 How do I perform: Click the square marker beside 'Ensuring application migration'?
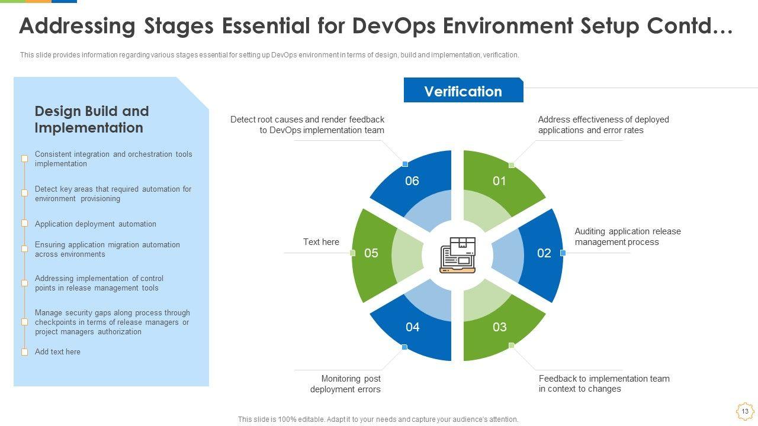coord(25,248)
